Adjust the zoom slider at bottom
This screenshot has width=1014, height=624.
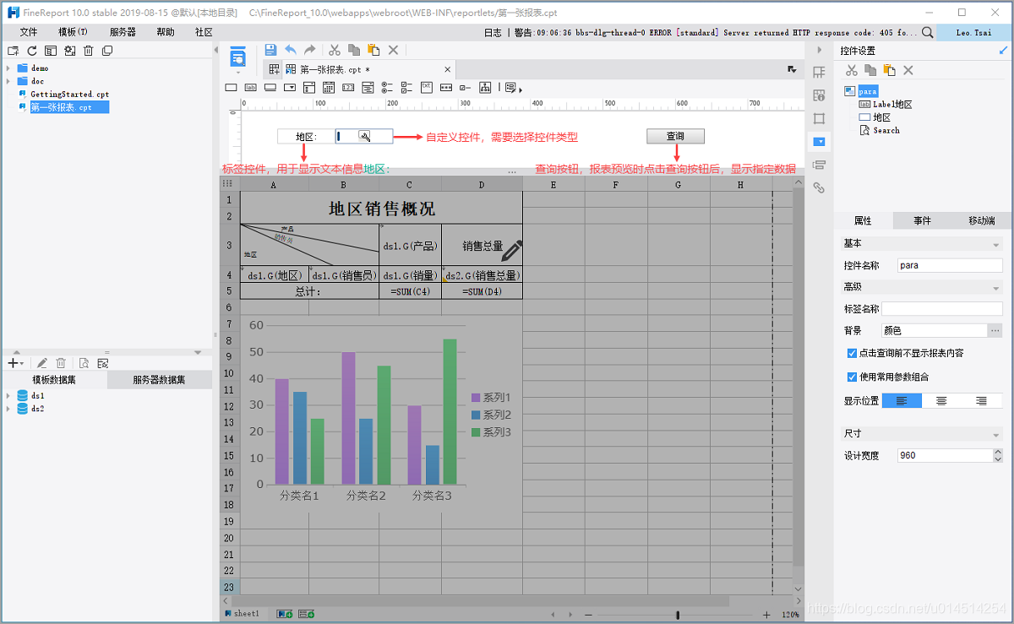tap(678, 615)
